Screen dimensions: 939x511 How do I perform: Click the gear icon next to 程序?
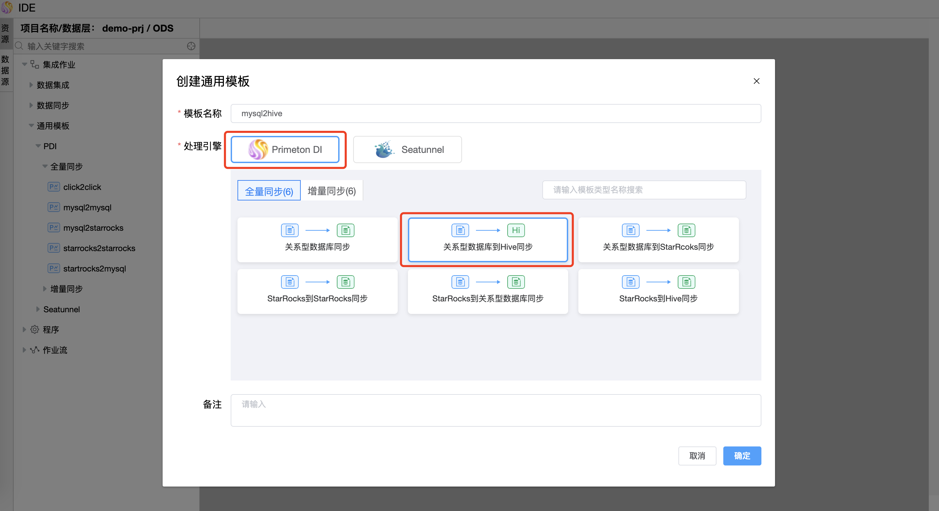tap(35, 329)
